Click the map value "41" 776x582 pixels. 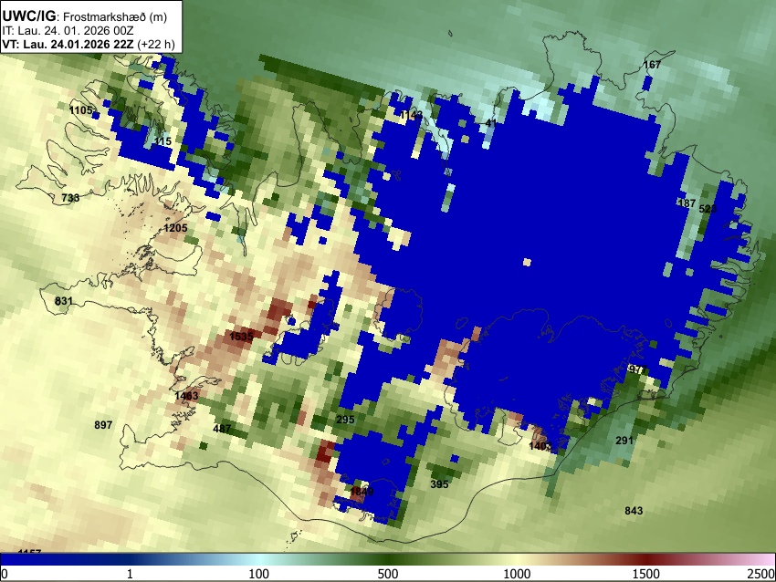(491, 122)
